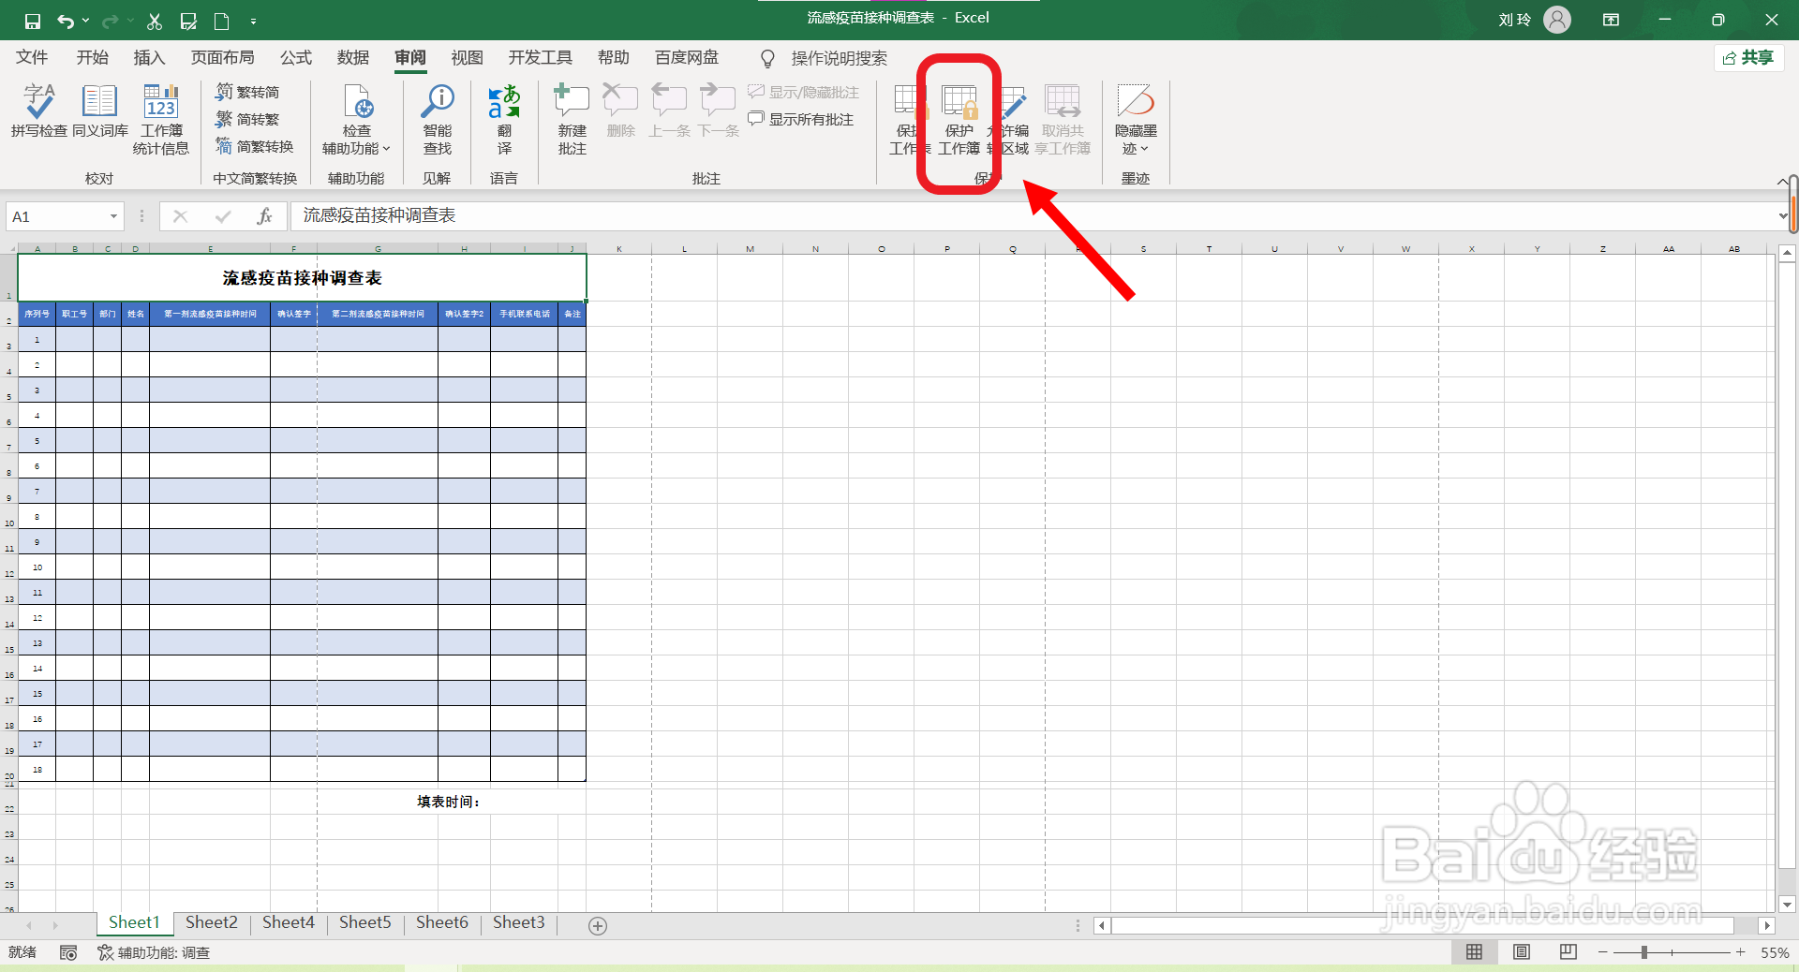1799x972 pixels.
Task: Click the Translate (翻译) icon
Action: coord(504,120)
